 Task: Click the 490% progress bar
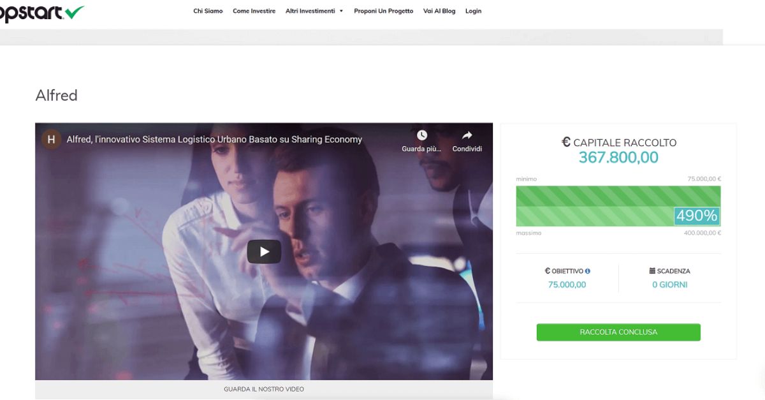pos(618,206)
